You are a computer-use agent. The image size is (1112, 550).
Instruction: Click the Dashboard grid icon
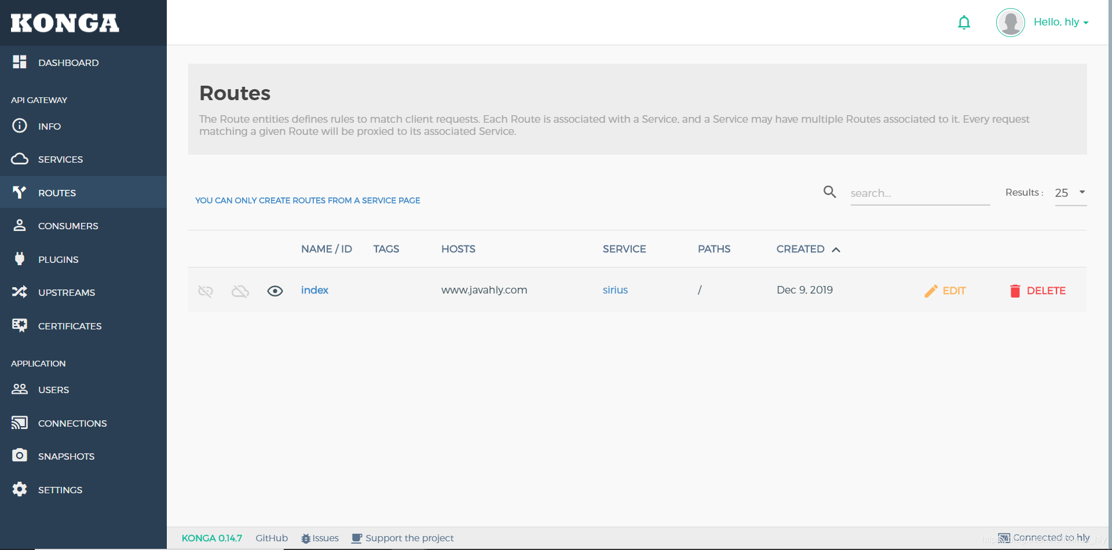[x=20, y=62]
